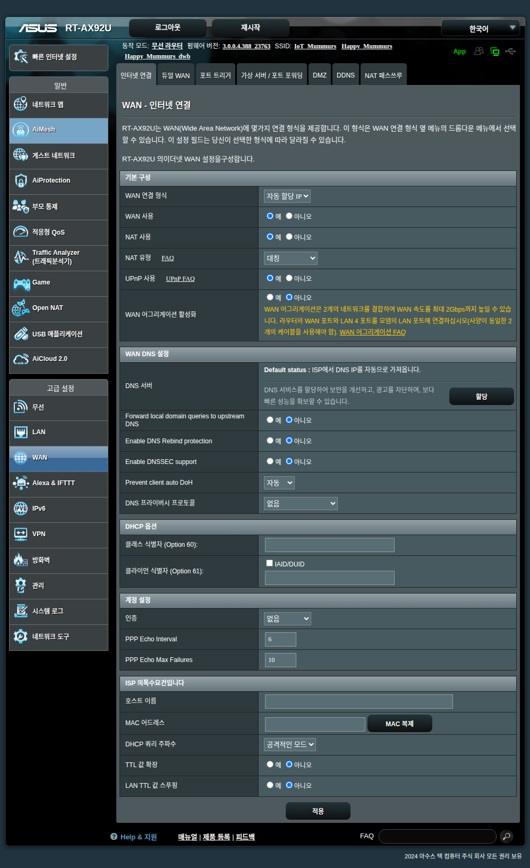
Task: Select 예 for Enable DNSSEC support
Action: click(x=270, y=461)
